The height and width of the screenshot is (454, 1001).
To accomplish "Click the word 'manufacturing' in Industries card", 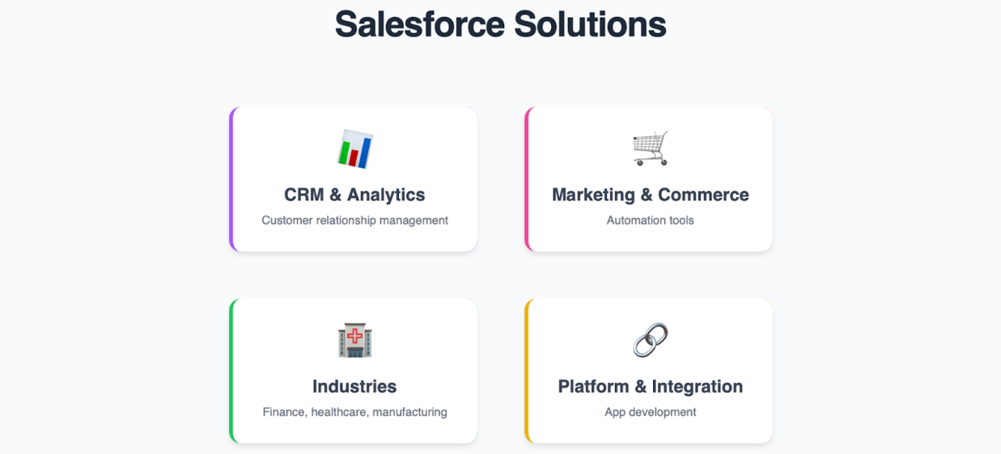I will (x=409, y=412).
